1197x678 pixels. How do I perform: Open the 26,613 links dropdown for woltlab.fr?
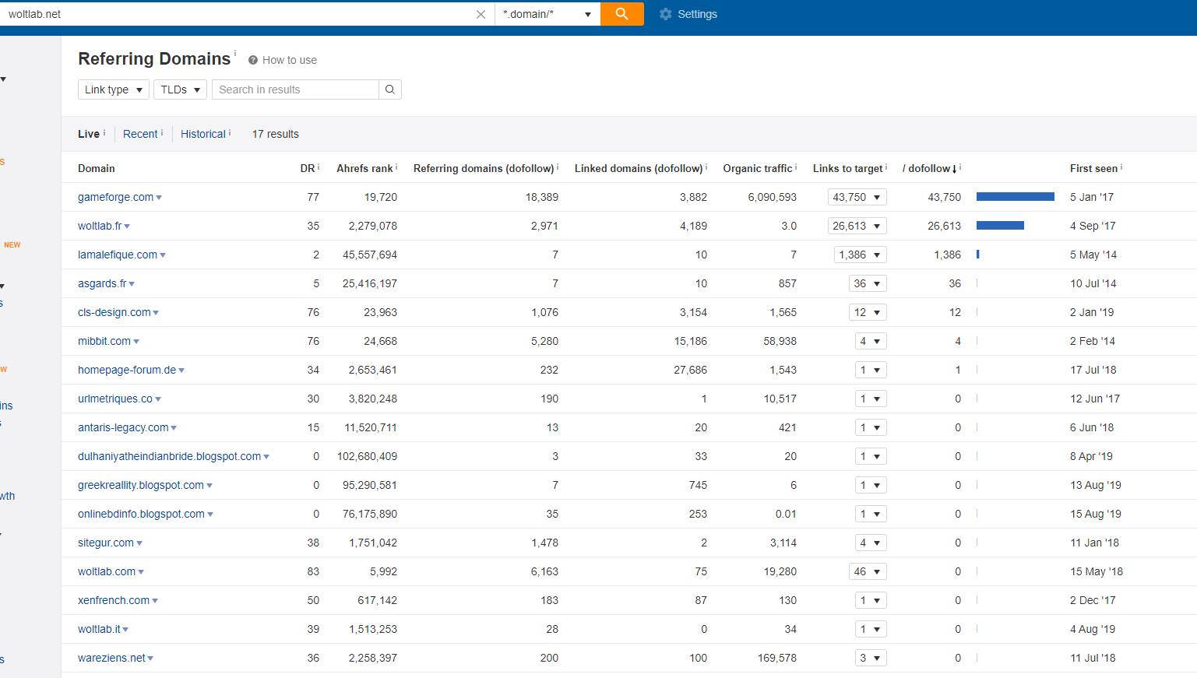(x=857, y=226)
